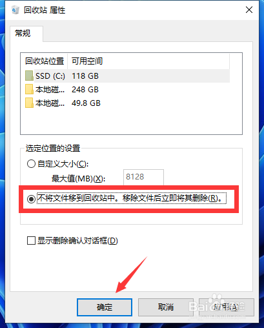
Task: Click the 可用空间 column header
Action: [x=87, y=61]
